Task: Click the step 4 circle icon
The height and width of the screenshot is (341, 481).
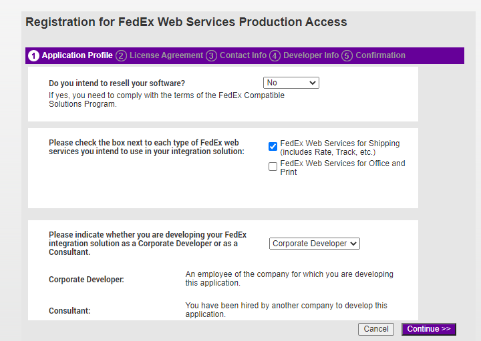Action: (x=275, y=56)
